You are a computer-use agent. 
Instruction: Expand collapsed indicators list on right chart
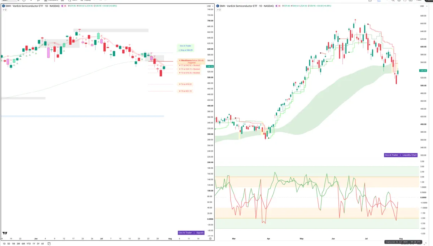[x=219, y=10]
